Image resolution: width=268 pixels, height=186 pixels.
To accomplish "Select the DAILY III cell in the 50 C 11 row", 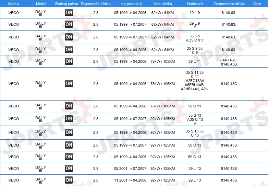I will (x=41, y=106).
